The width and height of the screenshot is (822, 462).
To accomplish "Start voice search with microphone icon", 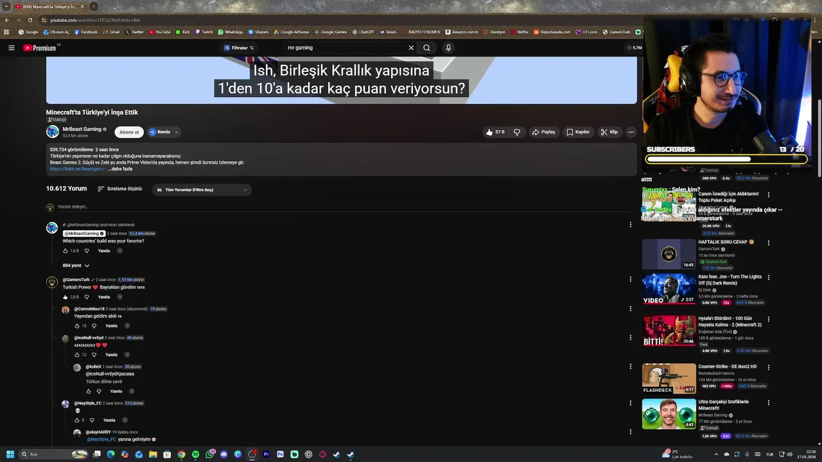I will point(448,47).
